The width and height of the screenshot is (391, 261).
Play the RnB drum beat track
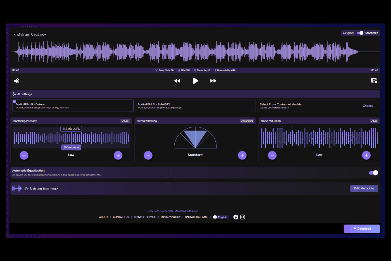tap(195, 81)
